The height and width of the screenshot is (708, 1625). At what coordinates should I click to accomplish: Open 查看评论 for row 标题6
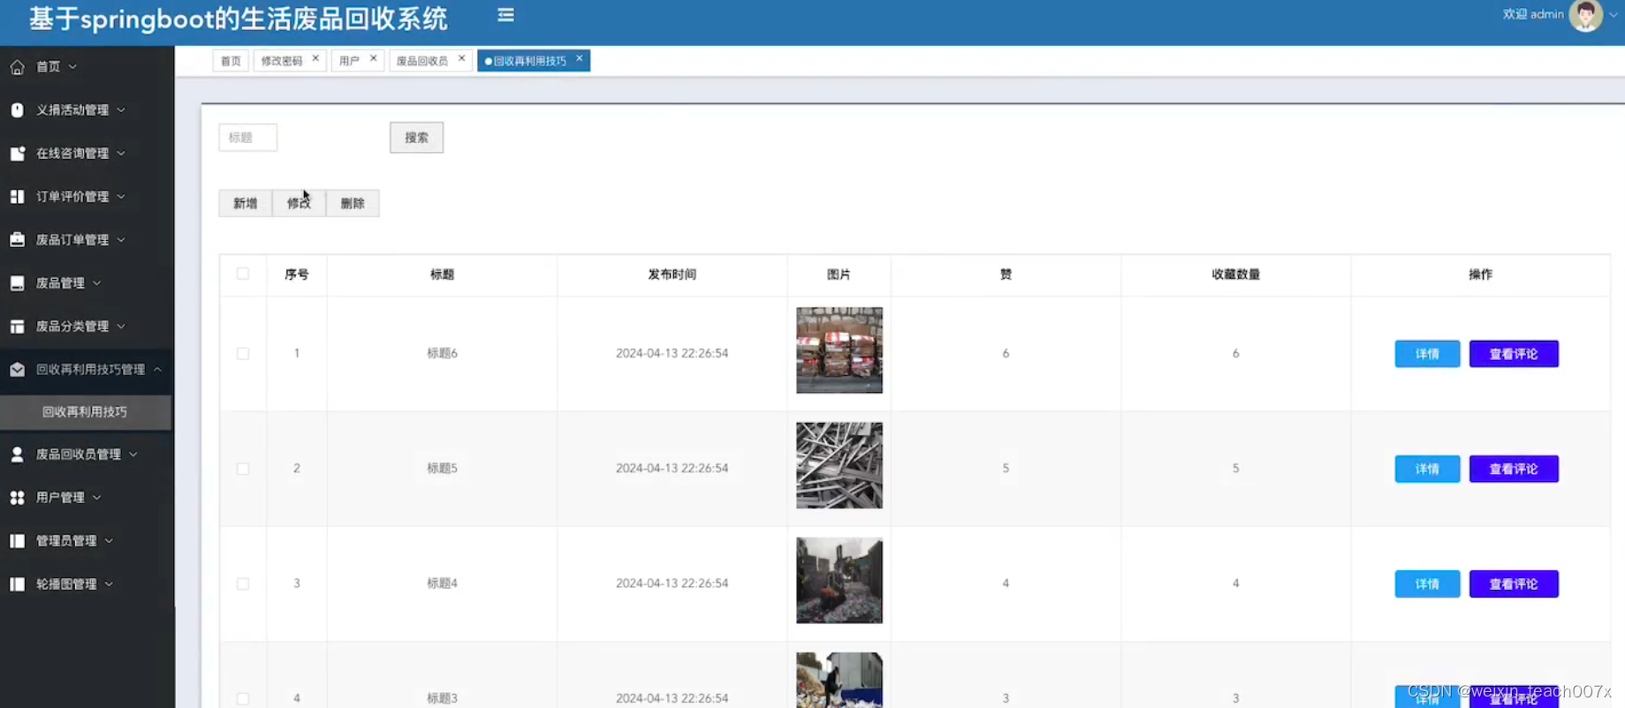pos(1514,353)
